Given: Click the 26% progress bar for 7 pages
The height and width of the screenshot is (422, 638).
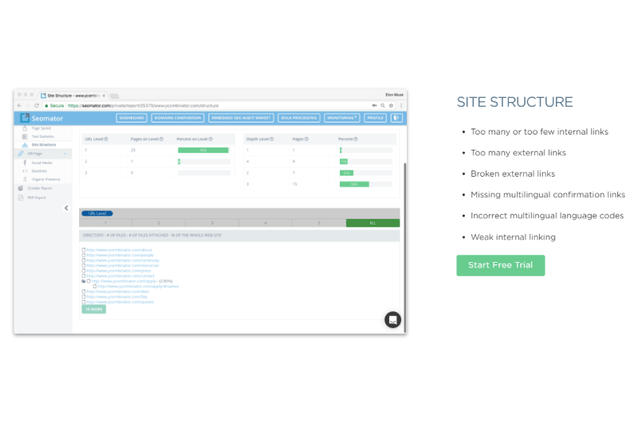Looking at the screenshot, I should pyautogui.click(x=347, y=173).
